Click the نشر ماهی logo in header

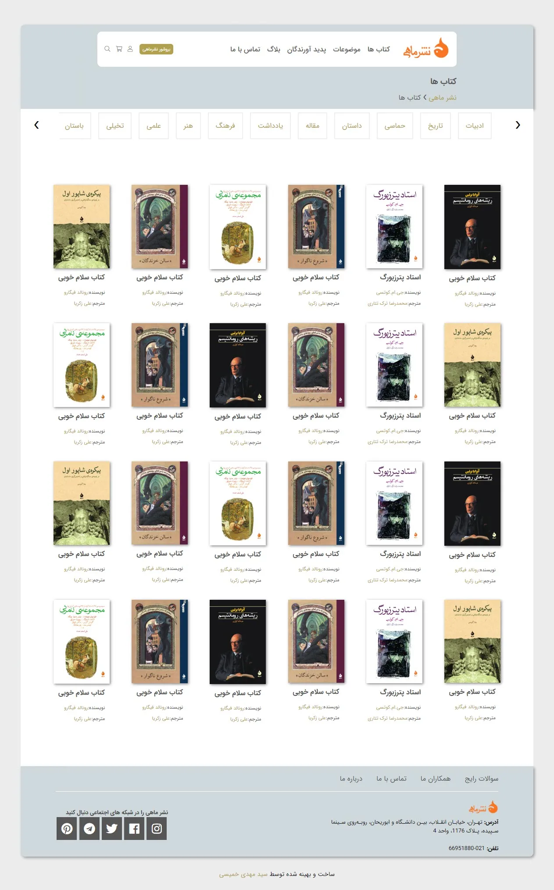[x=425, y=48]
